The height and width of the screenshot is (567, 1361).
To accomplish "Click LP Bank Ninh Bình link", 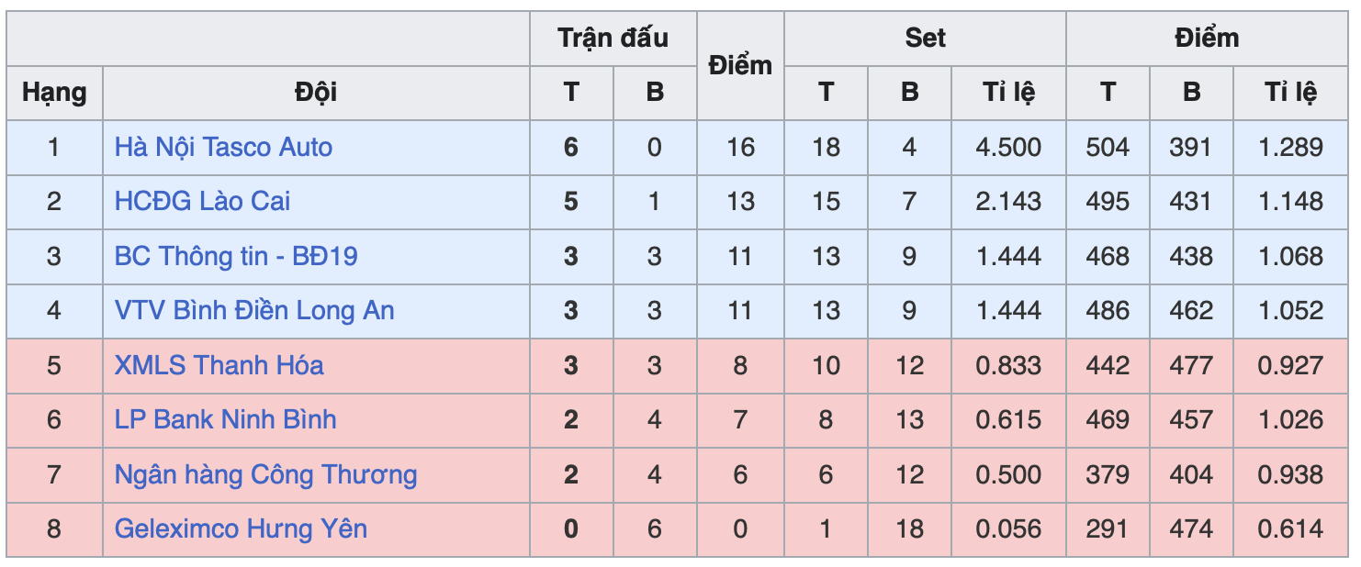I will point(225,419).
